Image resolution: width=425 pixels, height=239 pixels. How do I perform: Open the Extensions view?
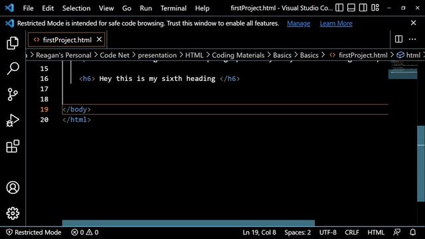13,146
